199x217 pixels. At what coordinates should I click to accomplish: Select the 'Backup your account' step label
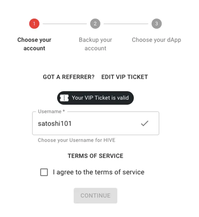[x=95, y=44]
